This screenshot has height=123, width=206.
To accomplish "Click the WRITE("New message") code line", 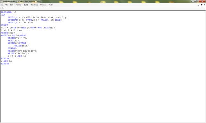I will (x=23, y=51).
